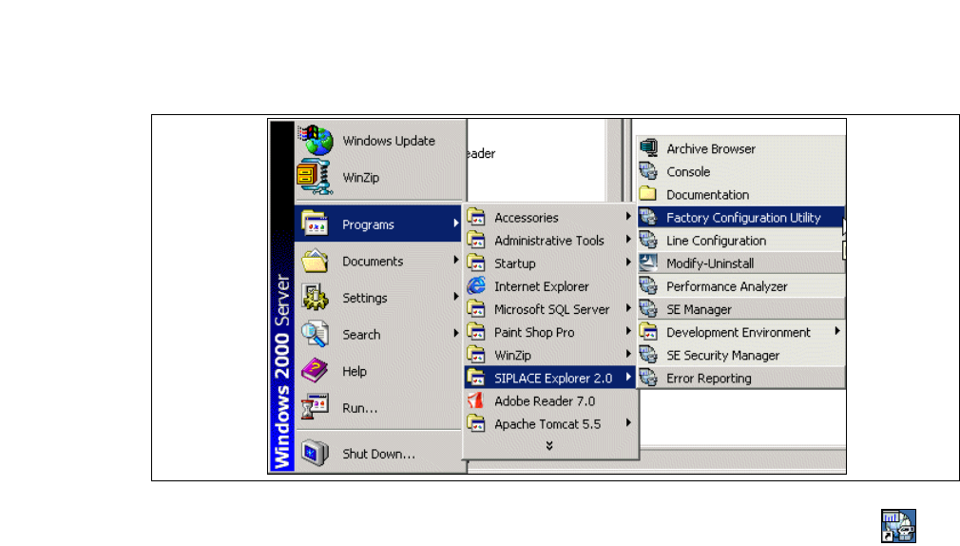Click the Shut Down monitor icon

point(315,453)
